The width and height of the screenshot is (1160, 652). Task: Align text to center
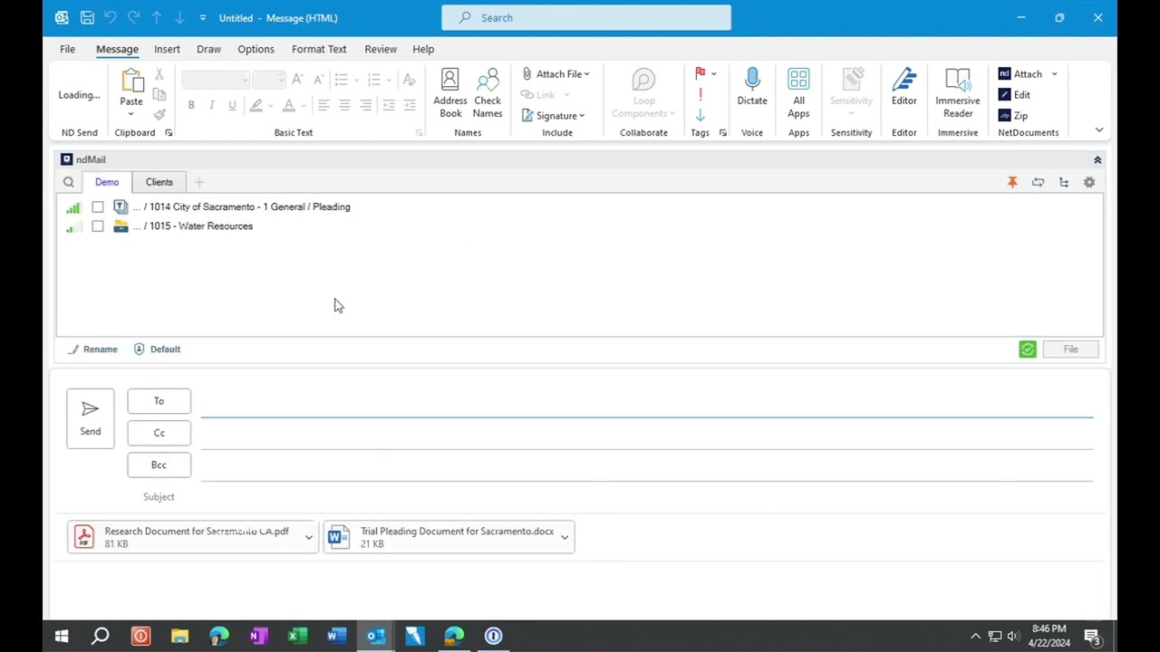[344, 105]
